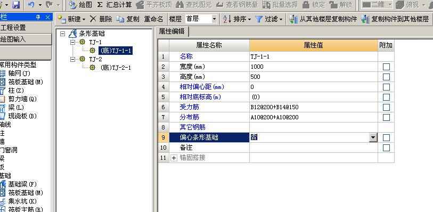433x212 pixels.
Task: Click the 其它钢筋 value cell
Action: [x=313, y=127]
